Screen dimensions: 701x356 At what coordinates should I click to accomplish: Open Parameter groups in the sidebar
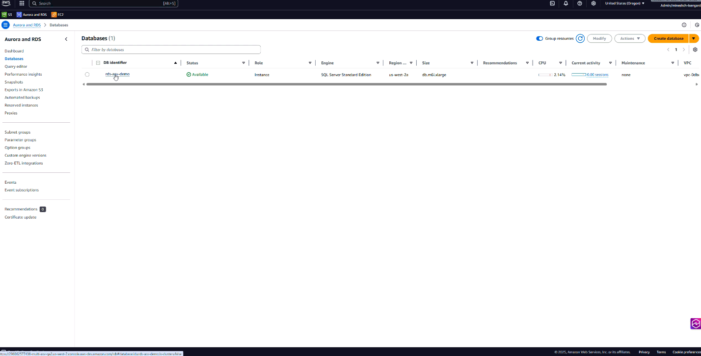pos(20,140)
